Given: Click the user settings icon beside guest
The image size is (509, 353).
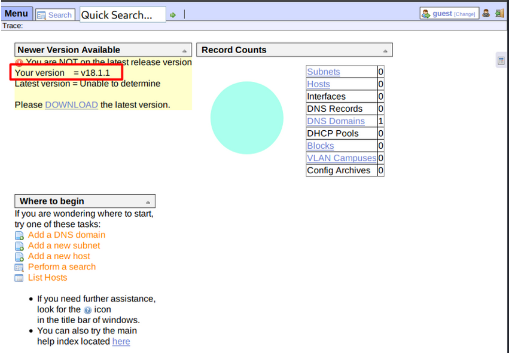Looking at the screenshot, I should coord(486,14).
